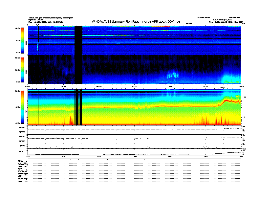The height and width of the screenshot is (201, 260).
Task: Click the 08:00 tick label under RAD1 panel
Action: 99,86
